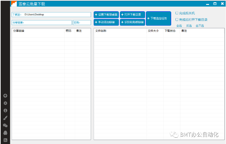Start download with 下载选定任务 button

click(158, 18)
